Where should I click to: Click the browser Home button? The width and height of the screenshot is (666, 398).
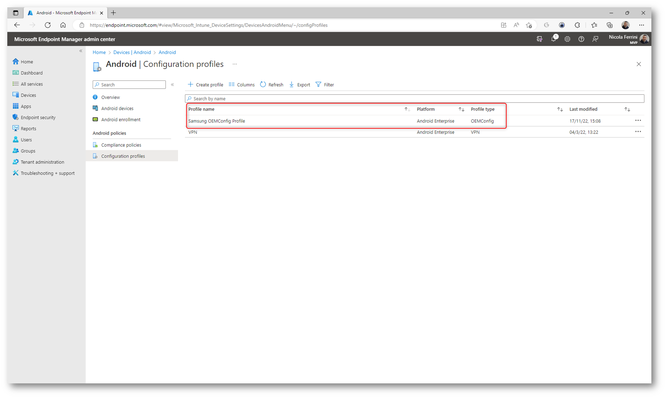[63, 25]
